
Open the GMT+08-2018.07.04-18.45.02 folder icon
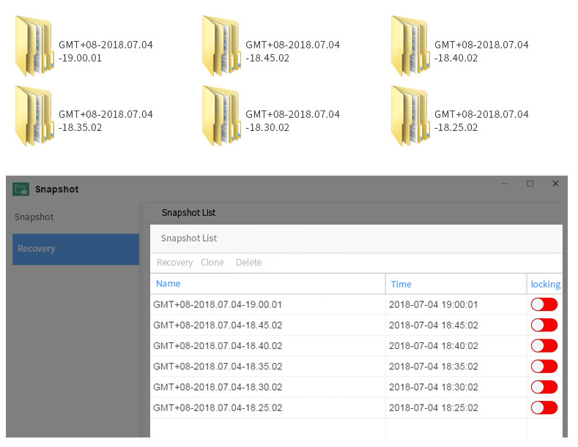pyautogui.click(x=221, y=46)
